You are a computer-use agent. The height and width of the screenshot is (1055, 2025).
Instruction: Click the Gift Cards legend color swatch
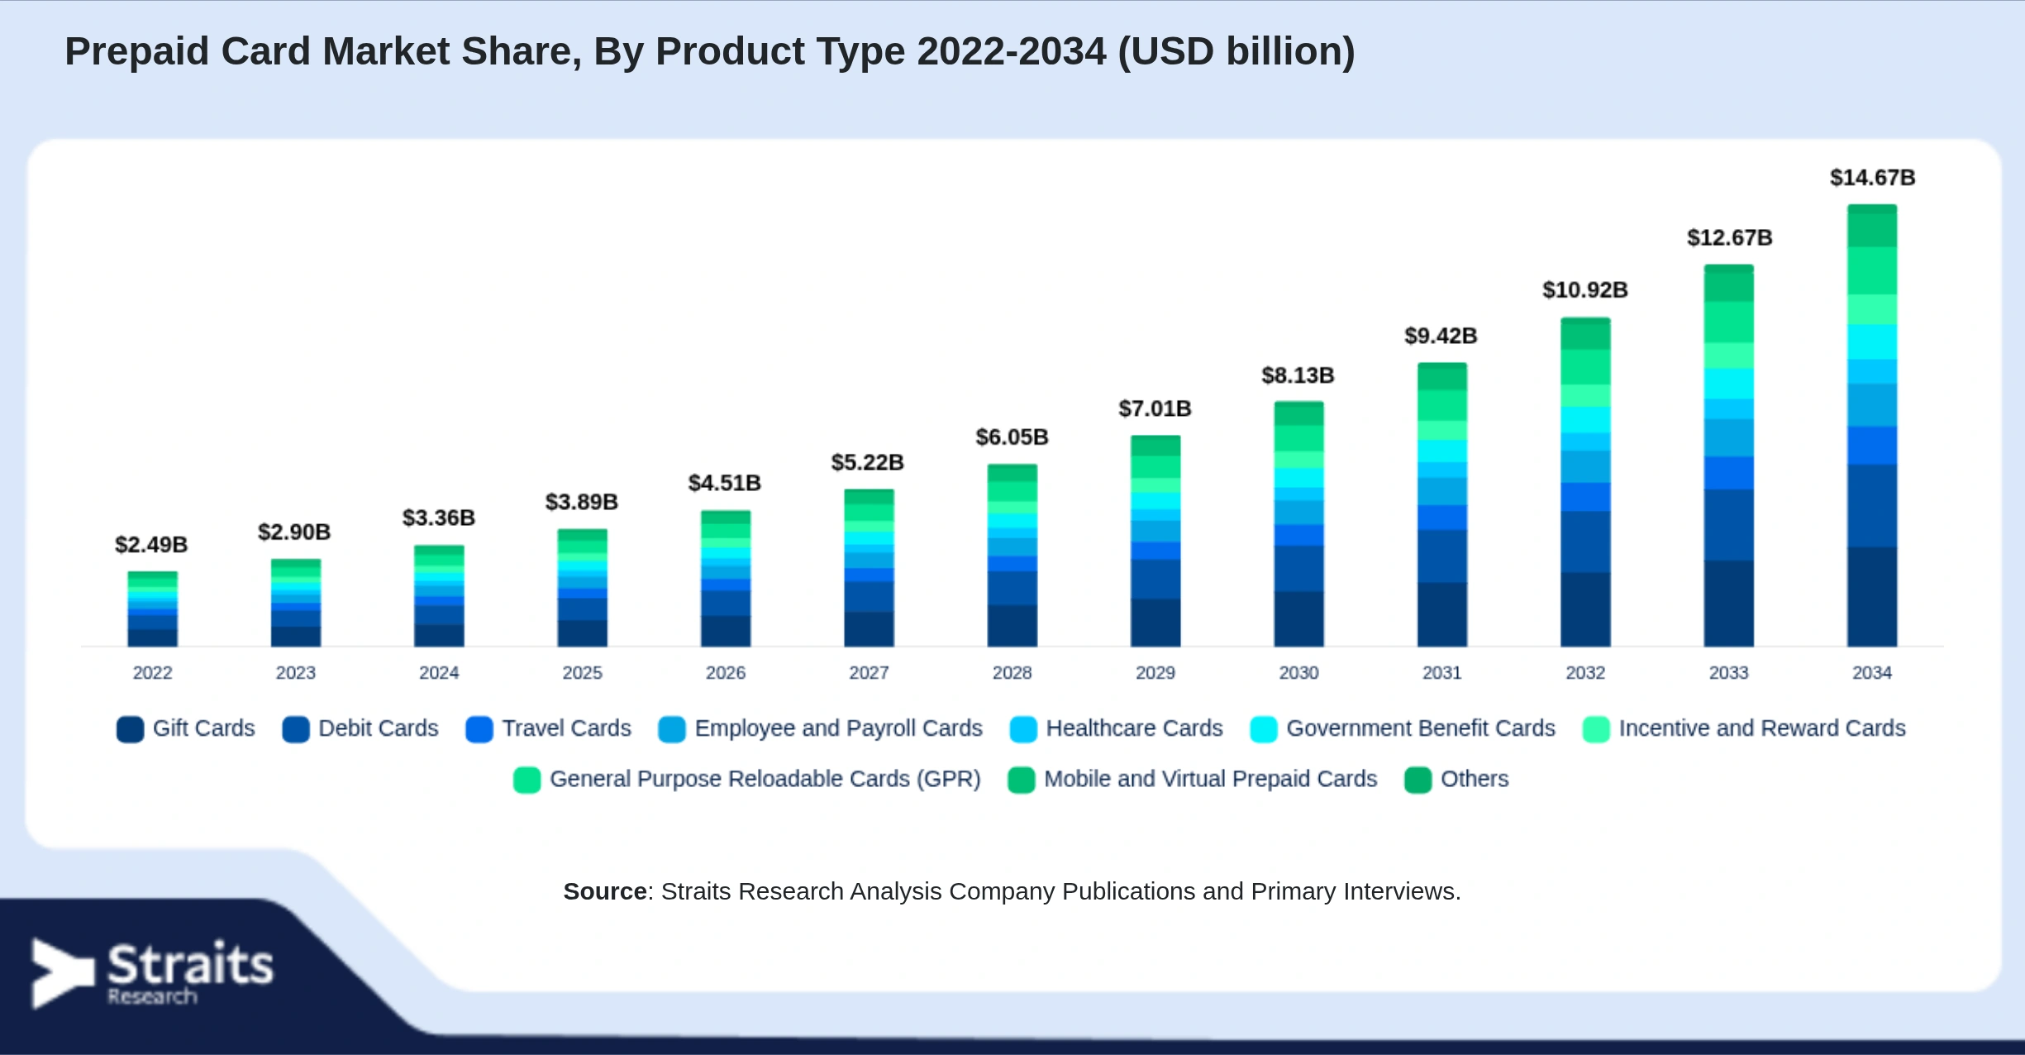coord(130,729)
